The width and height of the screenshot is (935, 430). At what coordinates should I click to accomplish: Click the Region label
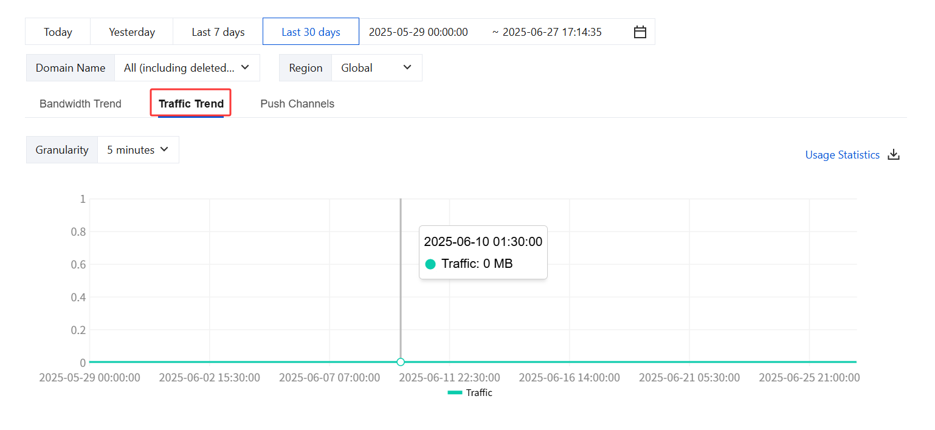point(305,68)
